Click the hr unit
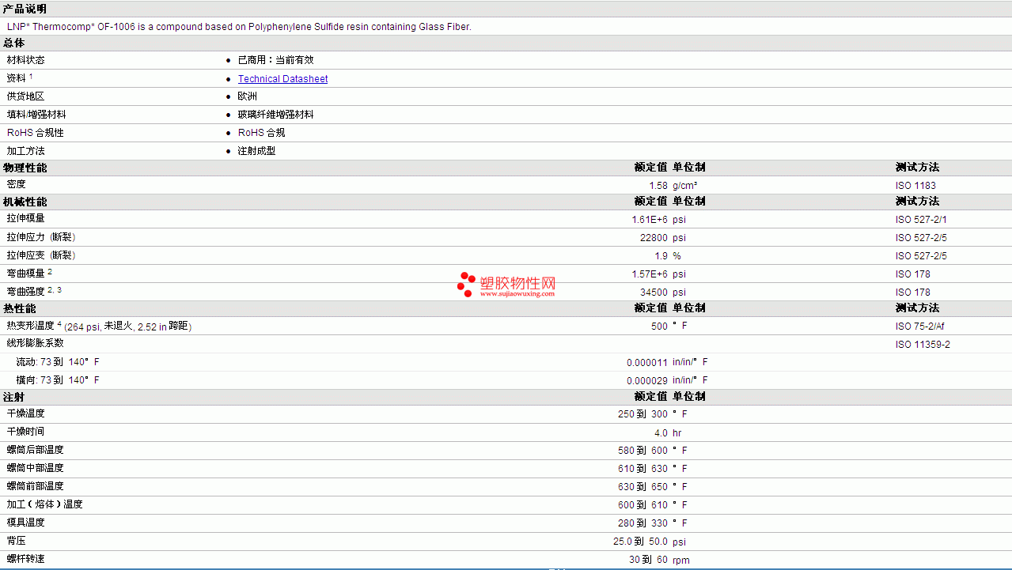This screenshot has height=570, width=1012. [x=677, y=433]
